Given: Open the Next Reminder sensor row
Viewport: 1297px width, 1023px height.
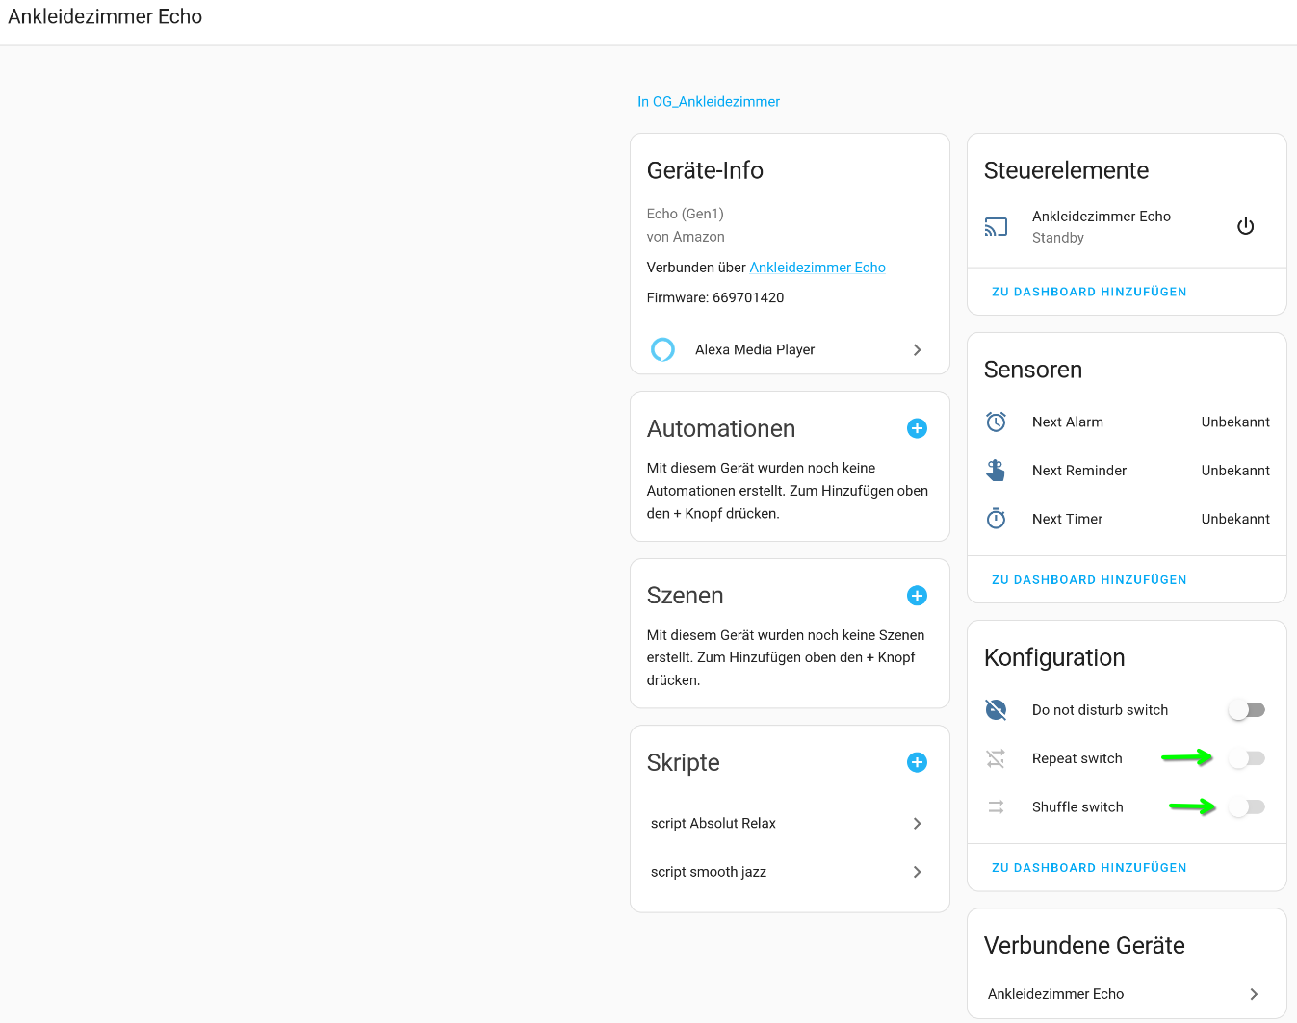Looking at the screenshot, I should [x=1127, y=471].
